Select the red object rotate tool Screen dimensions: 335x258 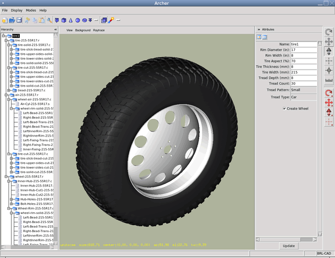(329, 93)
